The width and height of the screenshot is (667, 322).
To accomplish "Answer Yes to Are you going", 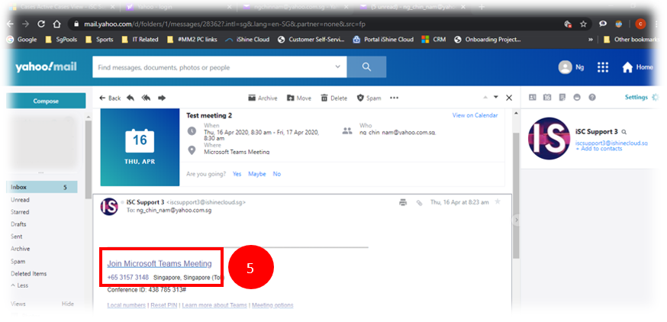I will [237, 174].
